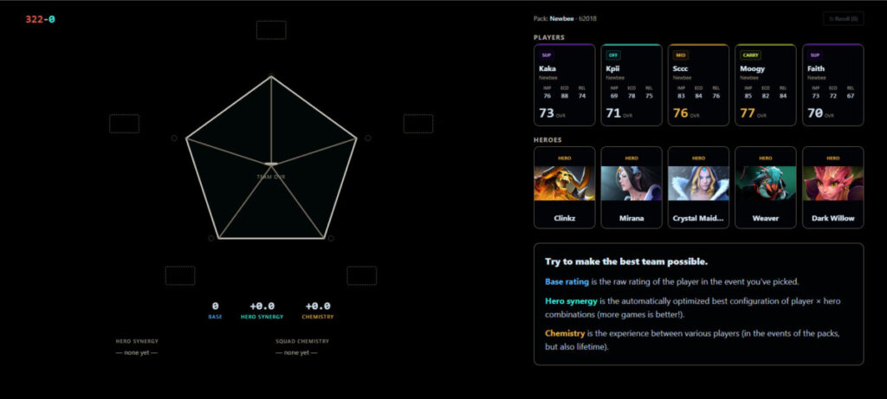Click the Weaver hero portrait
The width and height of the screenshot is (887, 399).
[x=766, y=183]
